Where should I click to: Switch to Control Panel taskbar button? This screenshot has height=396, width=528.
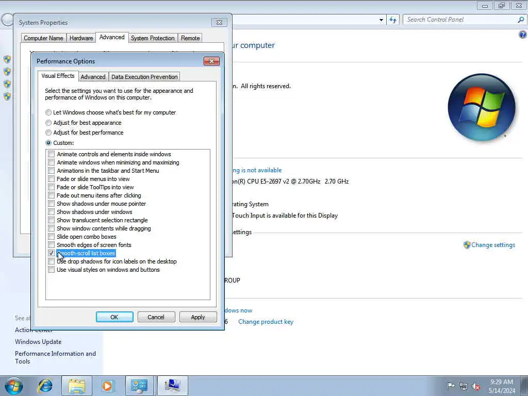click(139, 386)
